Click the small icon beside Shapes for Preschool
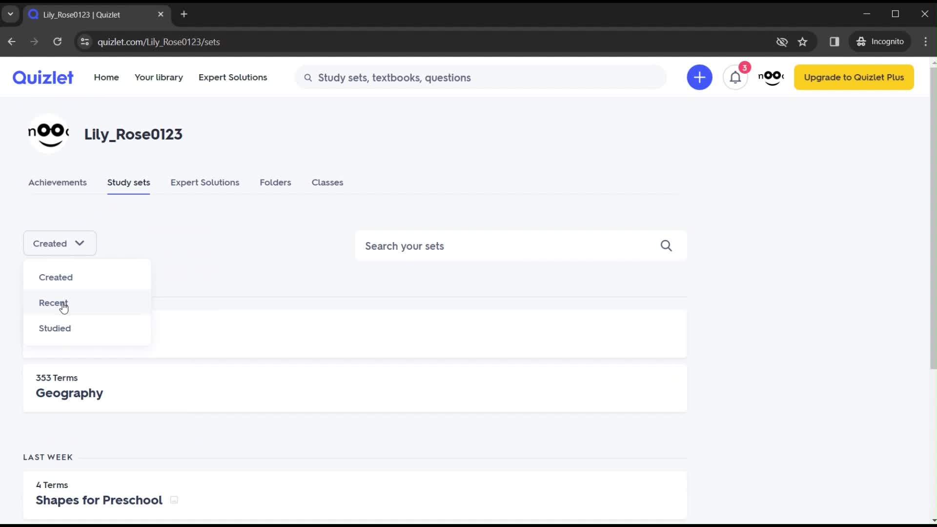This screenshot has height=527, width=937. [174, 500]
